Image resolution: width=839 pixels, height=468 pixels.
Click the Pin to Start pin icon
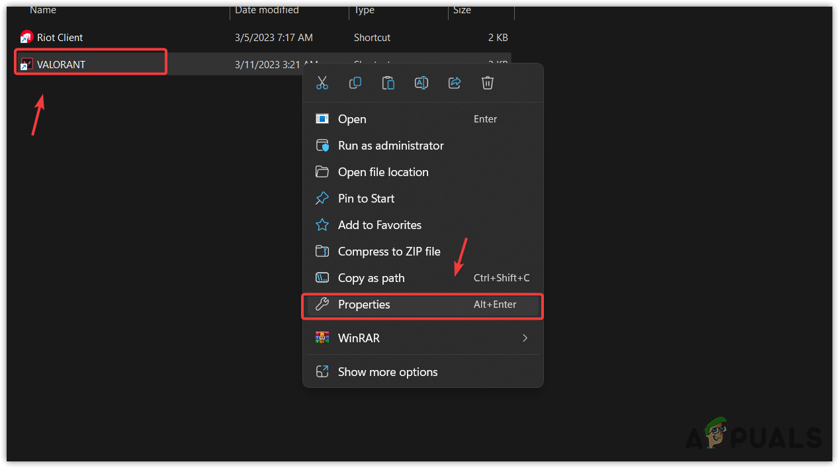(x=322, y=199)
